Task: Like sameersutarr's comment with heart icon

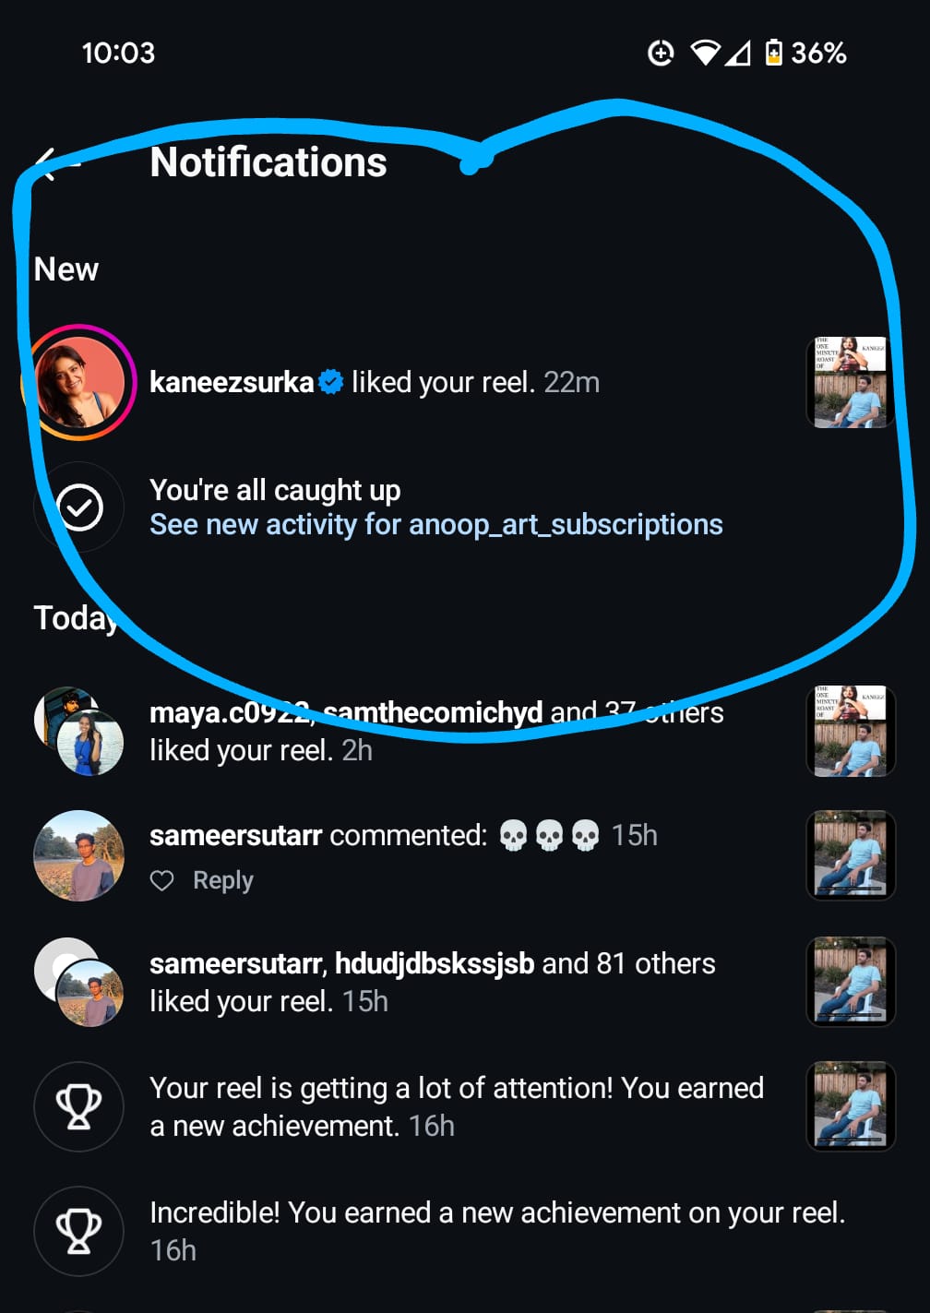Action: click(x=162, y=881)
